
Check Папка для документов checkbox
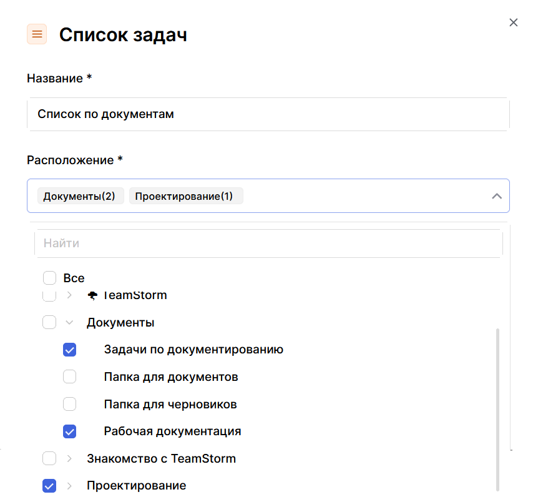point(70,377)
